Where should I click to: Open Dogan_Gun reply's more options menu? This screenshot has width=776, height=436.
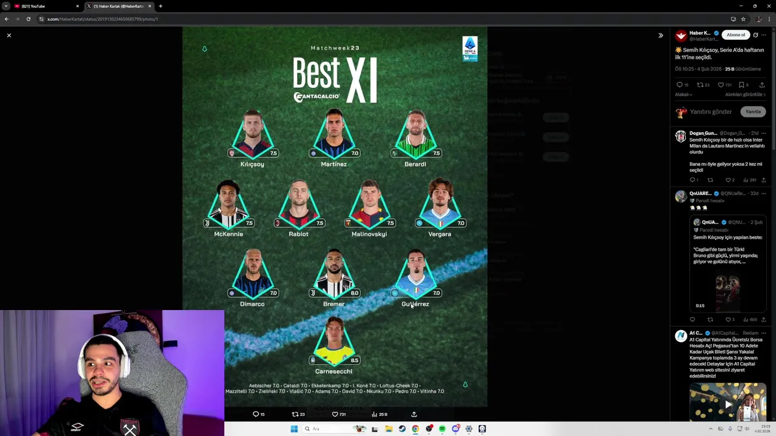pos(764,133)
